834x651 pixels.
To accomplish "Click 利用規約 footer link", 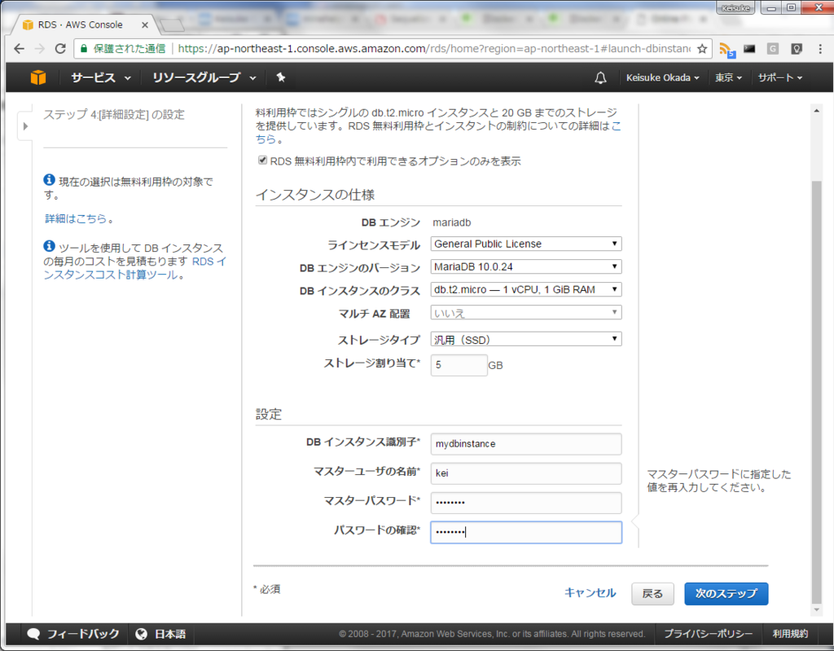I will [x=790, y=633].
